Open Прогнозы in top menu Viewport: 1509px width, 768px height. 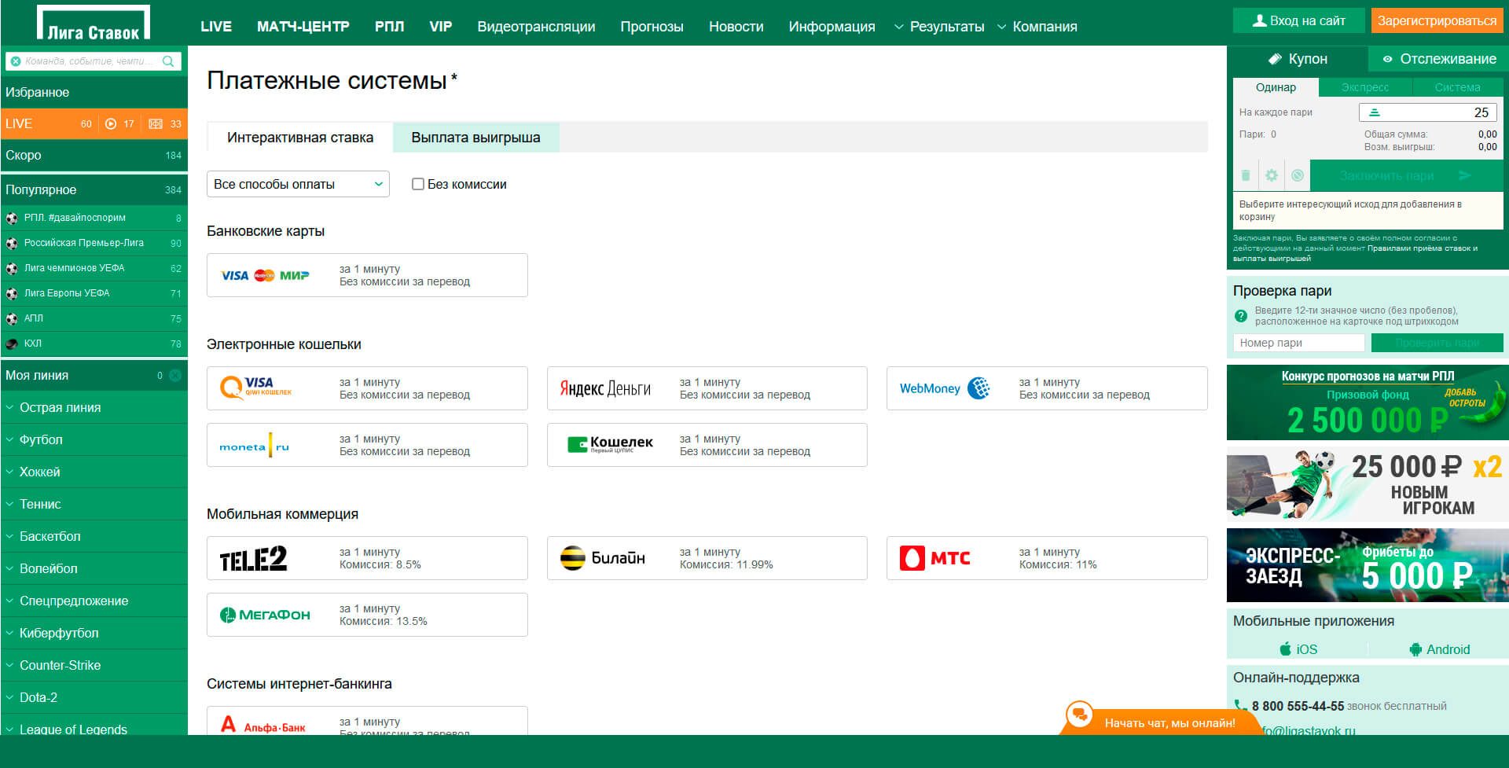pyautogui.click(x=652, y=27)
